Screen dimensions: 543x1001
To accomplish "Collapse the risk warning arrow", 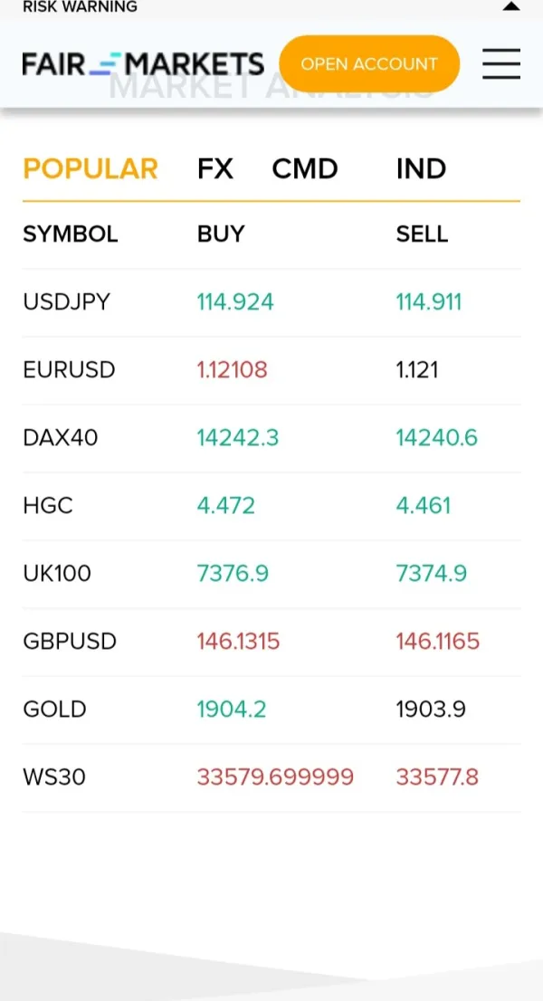I will click(x=511, y=6).
